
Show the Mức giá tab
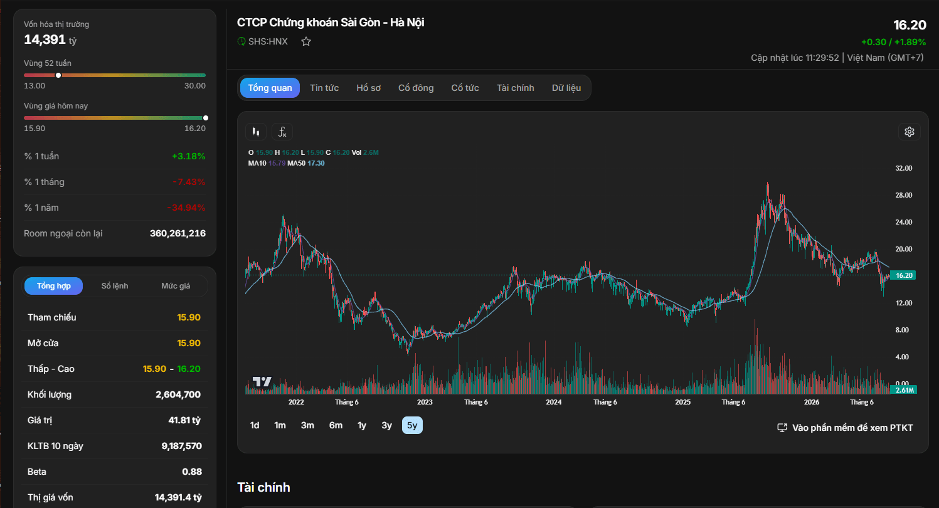pyautogui.click(x=176, y=286)
